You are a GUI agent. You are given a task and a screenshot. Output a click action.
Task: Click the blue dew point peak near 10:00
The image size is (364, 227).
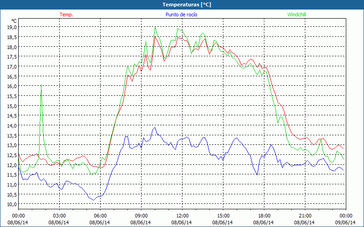click(155, 128)
